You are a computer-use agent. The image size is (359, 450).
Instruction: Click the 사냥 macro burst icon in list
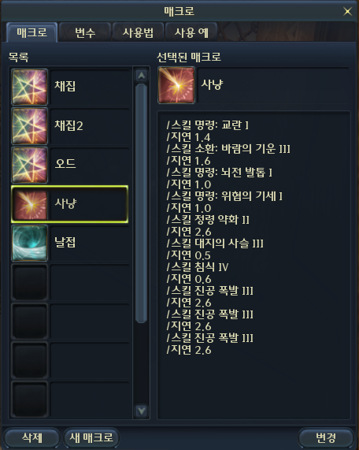click(x=30, y=204)
